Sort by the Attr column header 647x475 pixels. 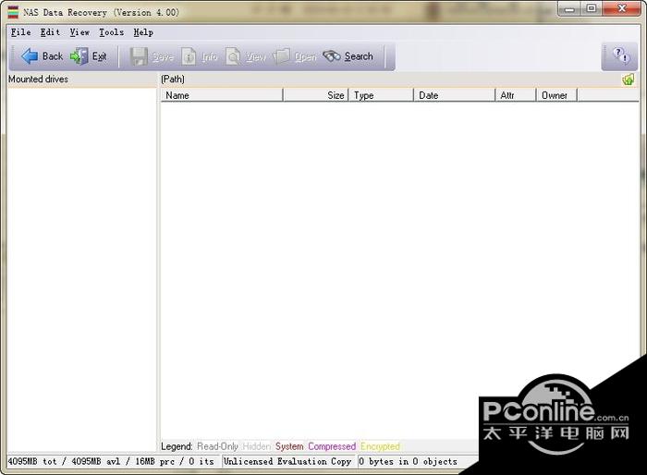516,95
